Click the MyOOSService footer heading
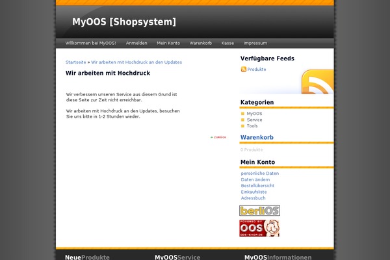This screenshot has width=390, height=260. tap(177, 257)
